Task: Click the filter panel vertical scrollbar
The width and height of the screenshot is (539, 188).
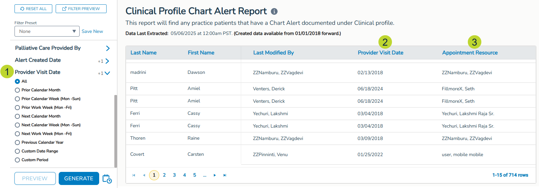Action: click(x=116, y=131)
